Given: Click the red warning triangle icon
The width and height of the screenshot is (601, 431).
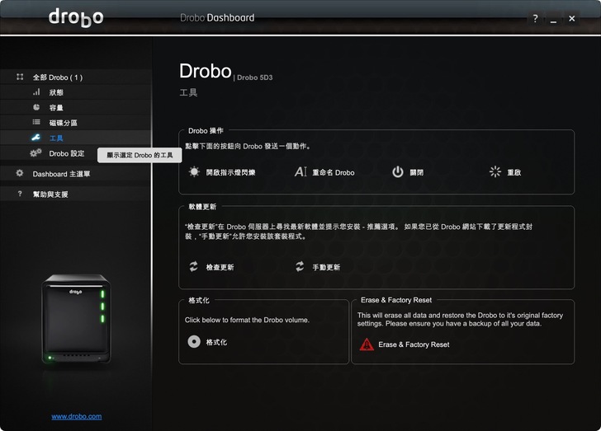Looking at the screenshot, I should pyautogui.click(x=367, y=344).
